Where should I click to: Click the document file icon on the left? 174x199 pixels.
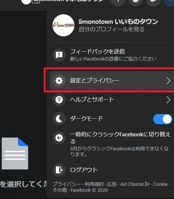pyautogui.click(x=15, y=153)
